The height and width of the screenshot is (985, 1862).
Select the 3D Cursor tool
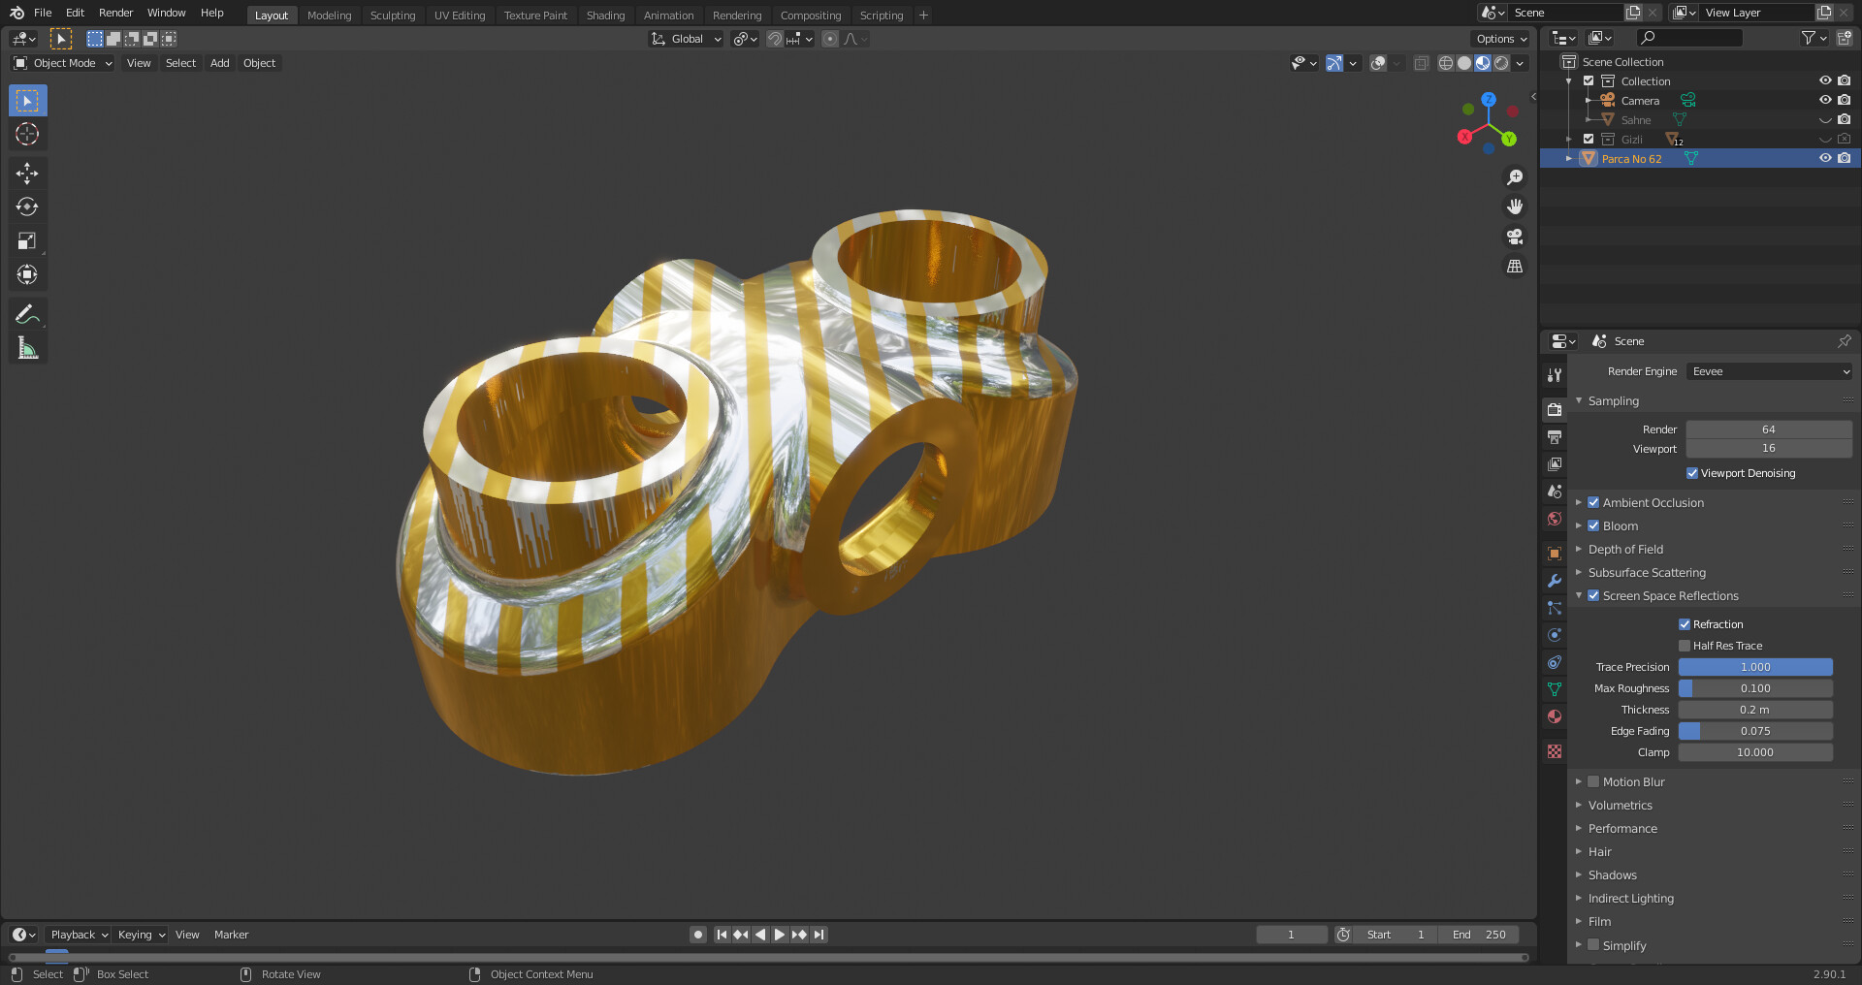(27, 135)
